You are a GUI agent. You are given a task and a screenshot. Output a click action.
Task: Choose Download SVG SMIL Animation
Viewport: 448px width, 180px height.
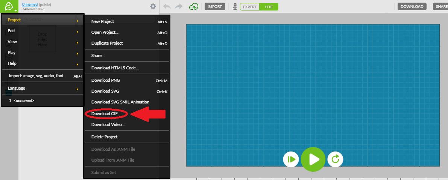[126, 102]
